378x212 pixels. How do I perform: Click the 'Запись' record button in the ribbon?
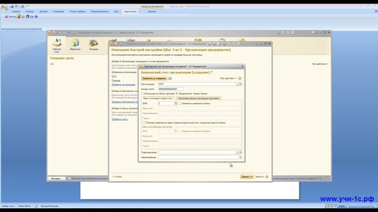tap(11, 16)
